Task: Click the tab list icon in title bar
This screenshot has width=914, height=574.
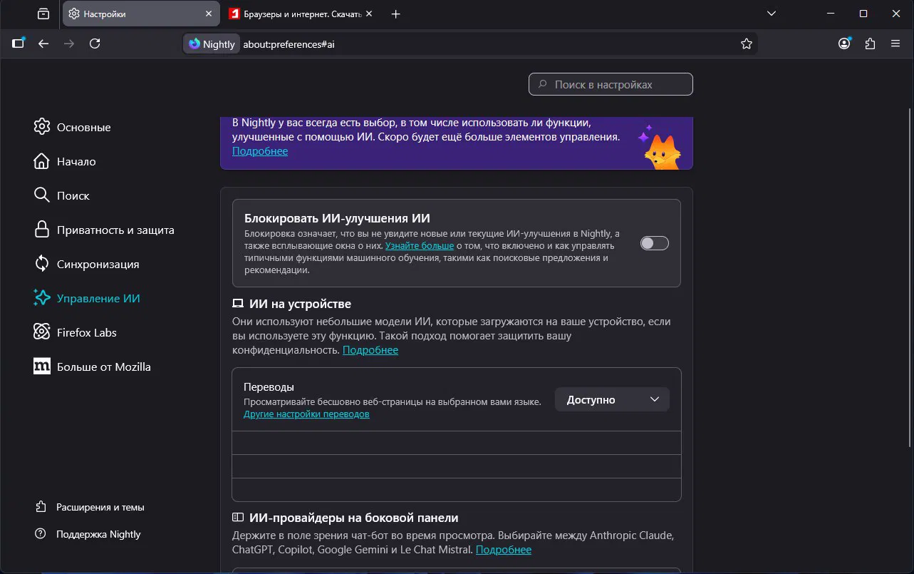Action: coord(43,14)
